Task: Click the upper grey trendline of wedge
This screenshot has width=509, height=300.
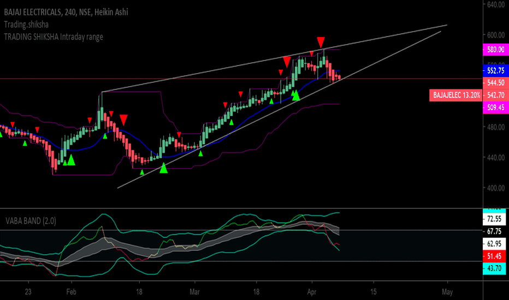Action: point(274,59)
